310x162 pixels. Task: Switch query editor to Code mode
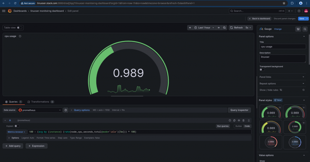coord(247,126)
